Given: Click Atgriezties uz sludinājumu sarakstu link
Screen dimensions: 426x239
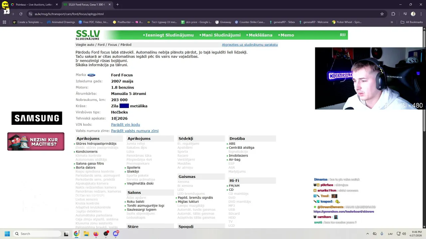Looking at the screenshot, I should (250, 44).
